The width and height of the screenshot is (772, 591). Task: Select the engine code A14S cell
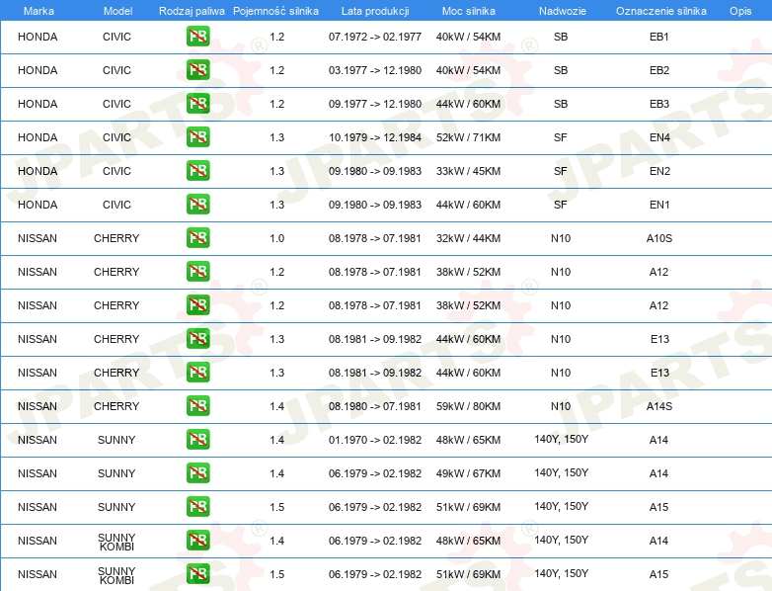coord(658,406)
